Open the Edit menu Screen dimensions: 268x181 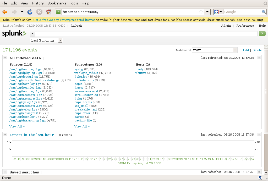(14, 3)
